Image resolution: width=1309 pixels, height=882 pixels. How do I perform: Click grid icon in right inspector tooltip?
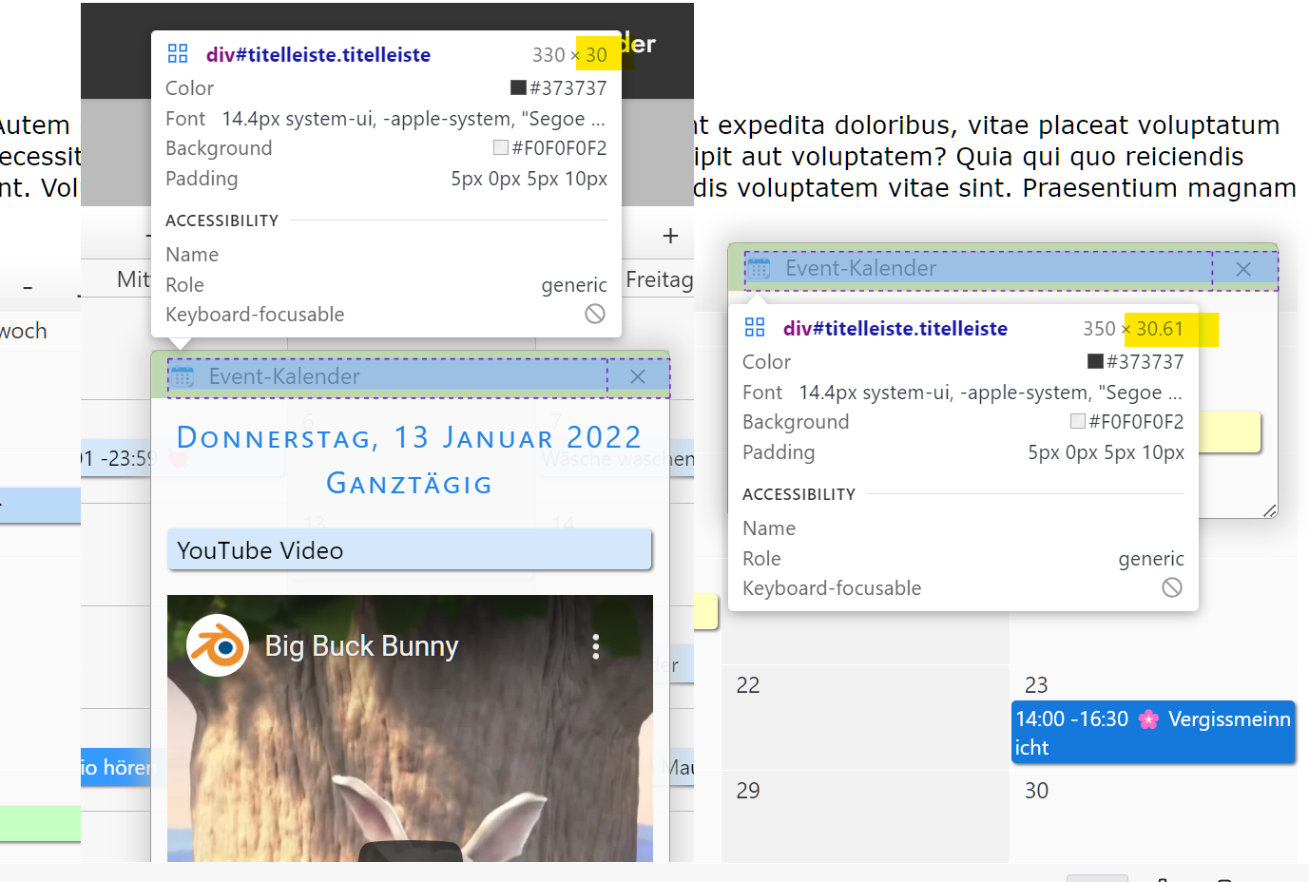[755, 328]
